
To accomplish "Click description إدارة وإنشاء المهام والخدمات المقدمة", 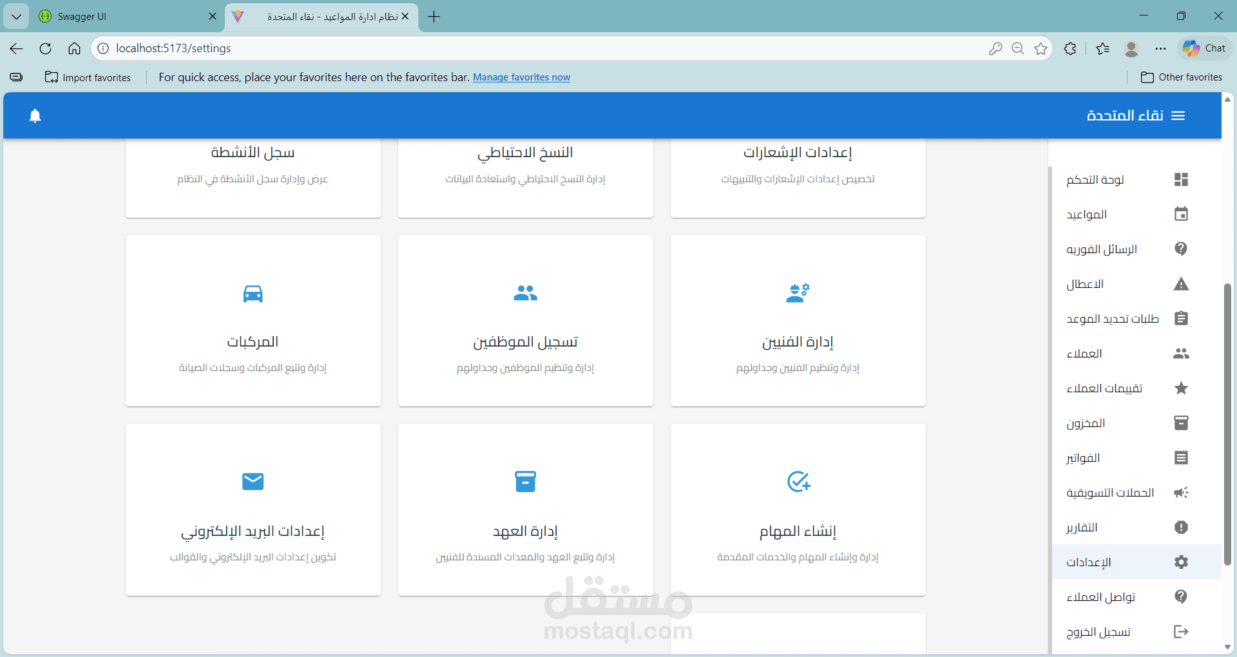I will coord(798,557).
